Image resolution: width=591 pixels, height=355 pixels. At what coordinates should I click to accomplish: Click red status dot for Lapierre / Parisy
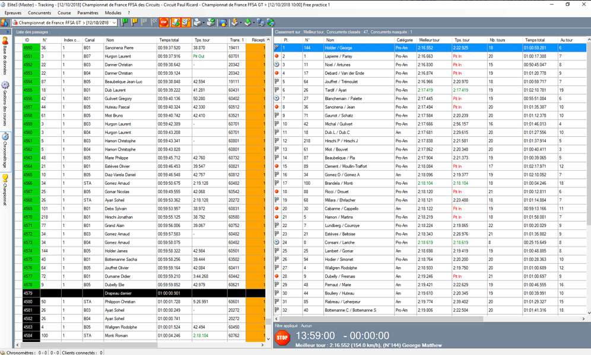click(x=277, y=56)
